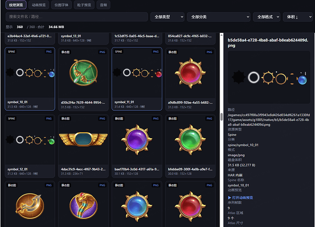Switch to the 位图字体 tab
The width and height of the screenshot is (315, 227).
(x=62, y=5)
